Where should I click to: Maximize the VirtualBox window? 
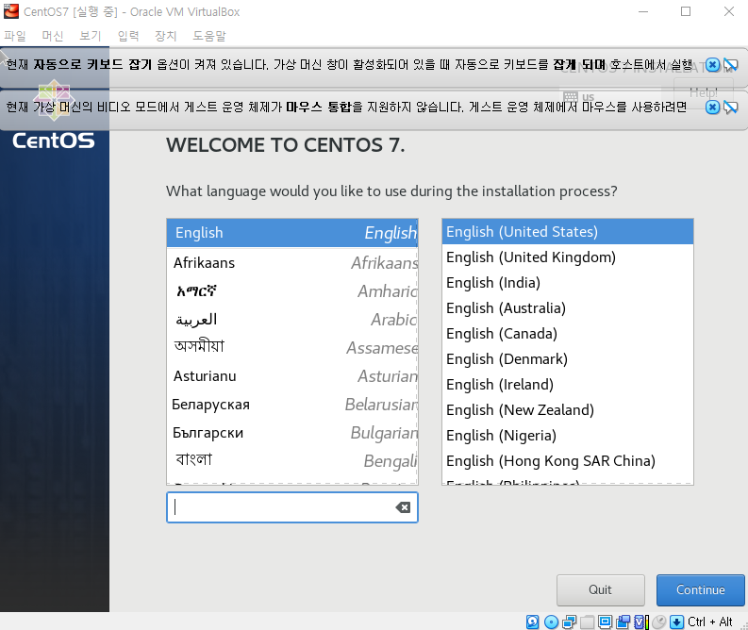point(686,11)
